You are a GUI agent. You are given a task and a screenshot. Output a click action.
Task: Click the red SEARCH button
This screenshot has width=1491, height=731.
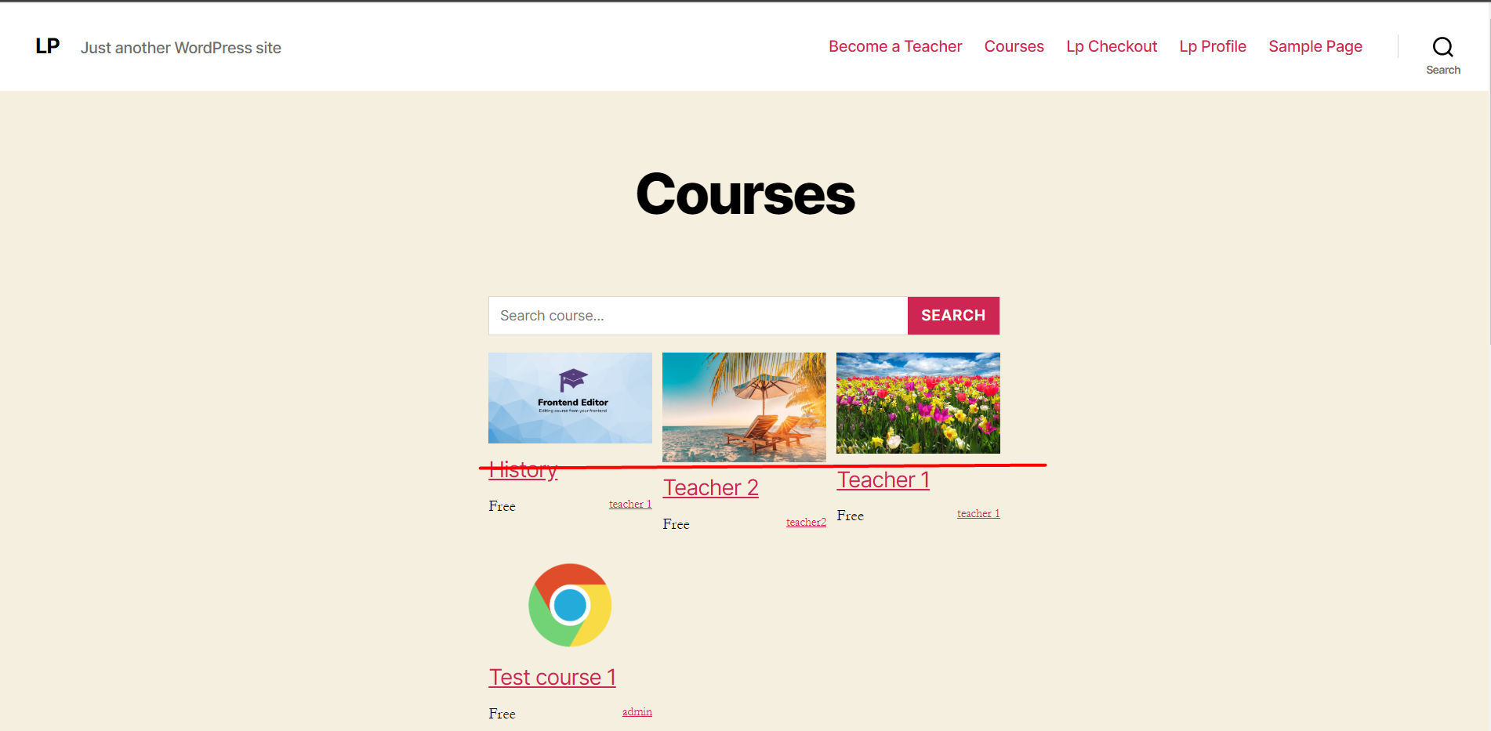[953, 316]
